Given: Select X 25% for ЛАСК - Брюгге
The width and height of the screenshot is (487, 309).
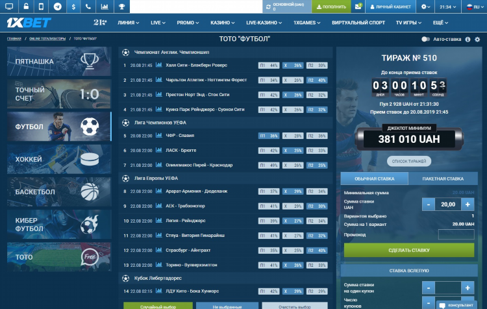Looking at the screenshot, I should coord(293,151).
